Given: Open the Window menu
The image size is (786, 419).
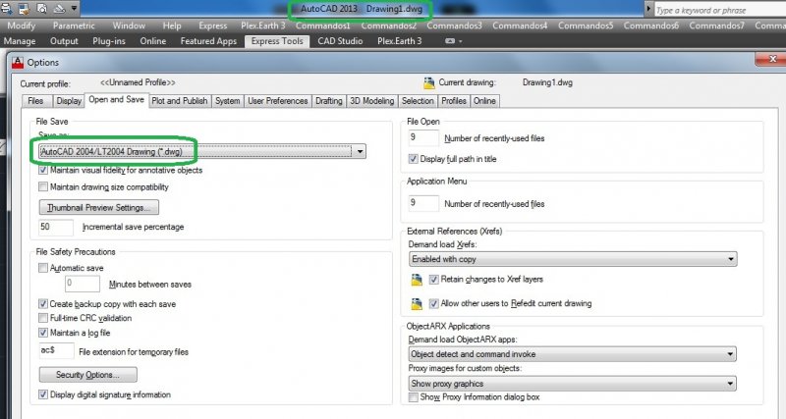Looking at the screenshot, I should tap(129, 26).
